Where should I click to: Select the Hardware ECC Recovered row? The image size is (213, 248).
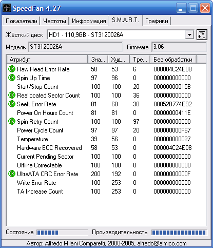106,148
